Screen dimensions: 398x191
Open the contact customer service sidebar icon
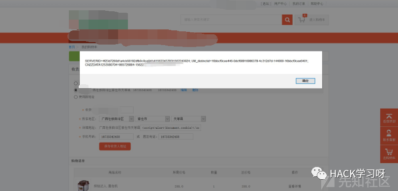(389, 136)
